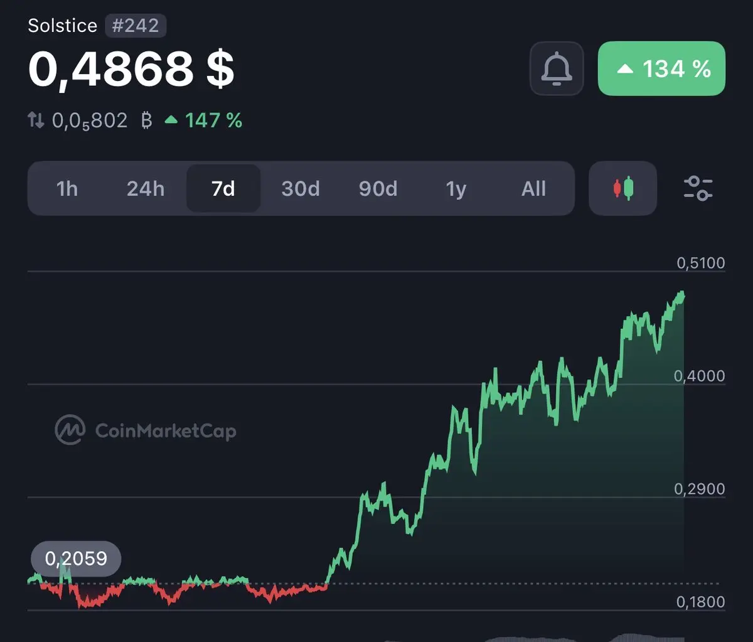This screenshot has width=753, height=642.
Task: Click the green up-arrow in the 134 % badge
Action: coord(625,69)
